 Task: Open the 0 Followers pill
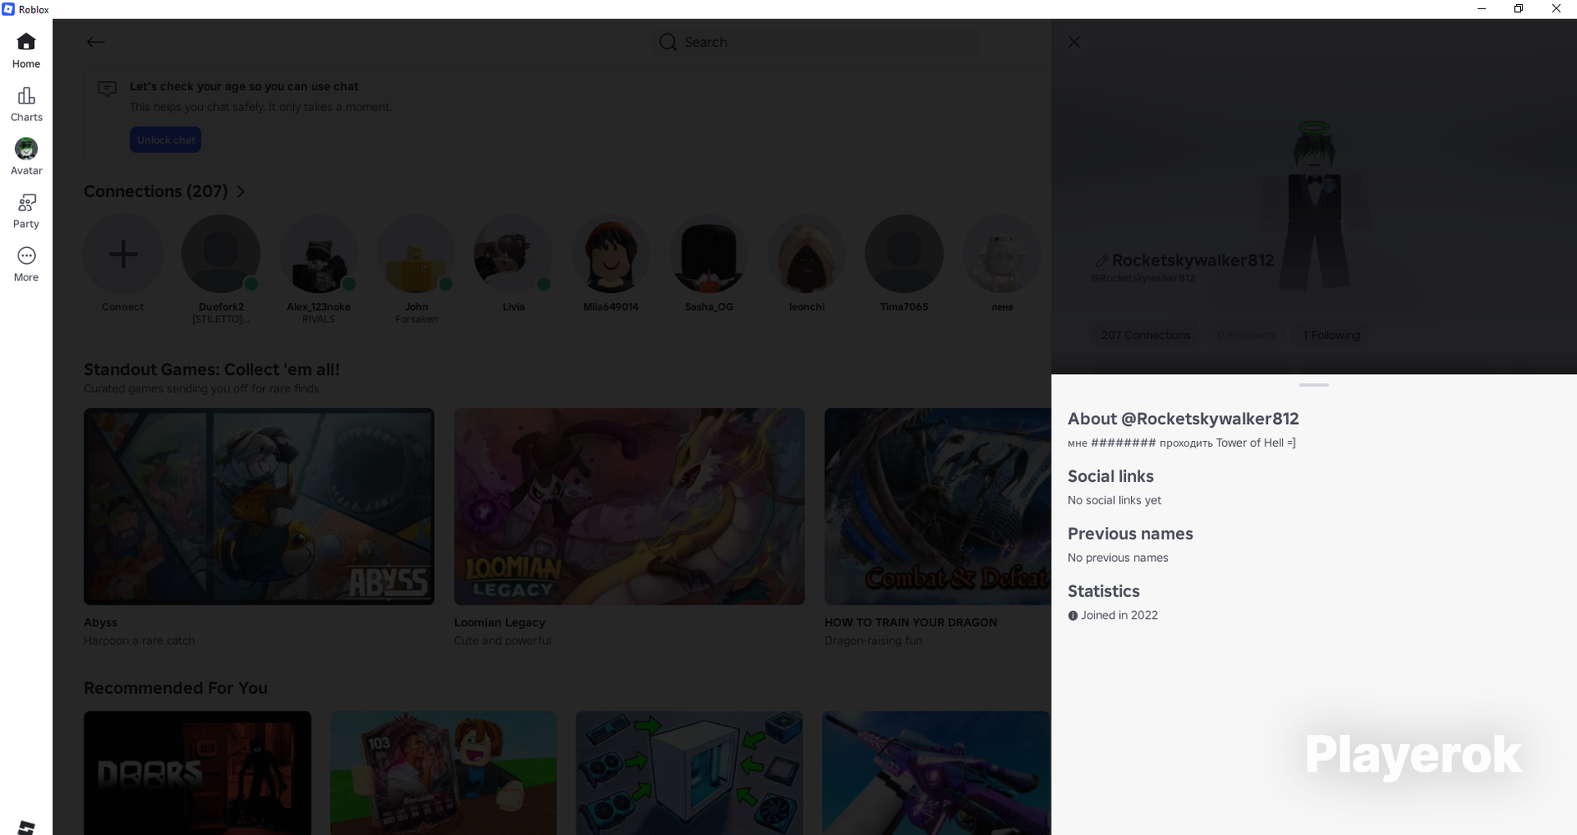coord(1246,335)
